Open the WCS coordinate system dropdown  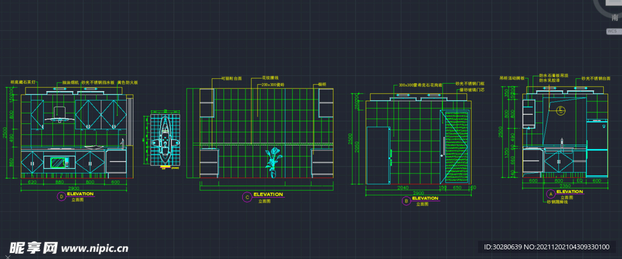coord(613,31)
